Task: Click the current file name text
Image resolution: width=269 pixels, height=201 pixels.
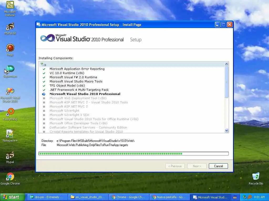Action: pyautogui.click(x=92, y=145)
